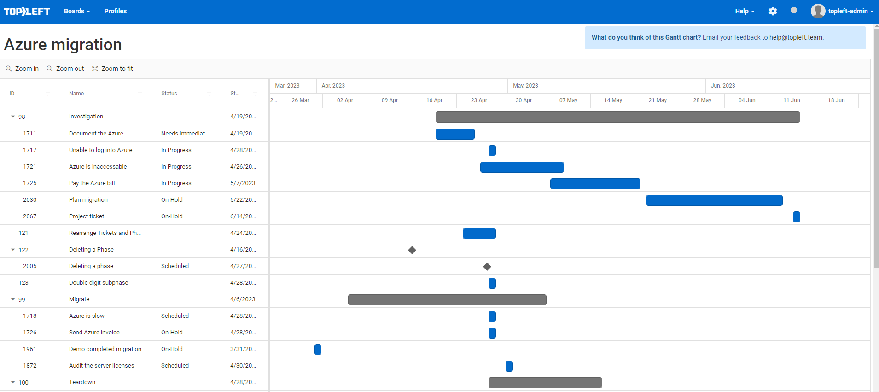Click the Zoom out magnifier
Image resolution: width=879 pixels, height=392 pixels.
49,69
